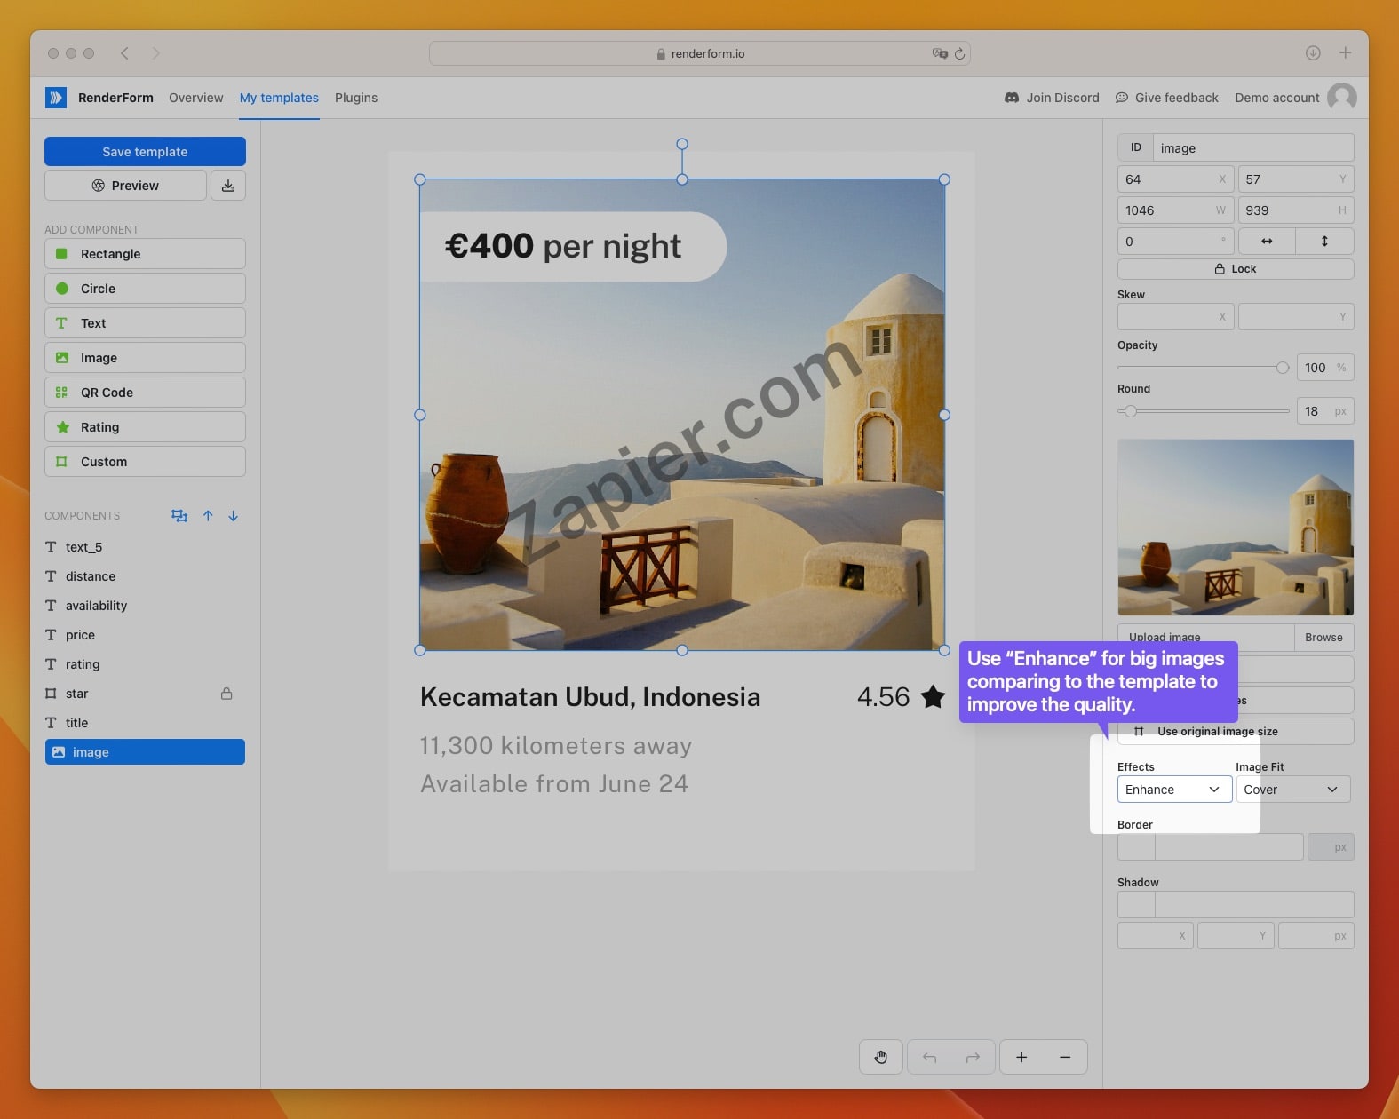Switch to the Plugins tab

coord(356,98)
